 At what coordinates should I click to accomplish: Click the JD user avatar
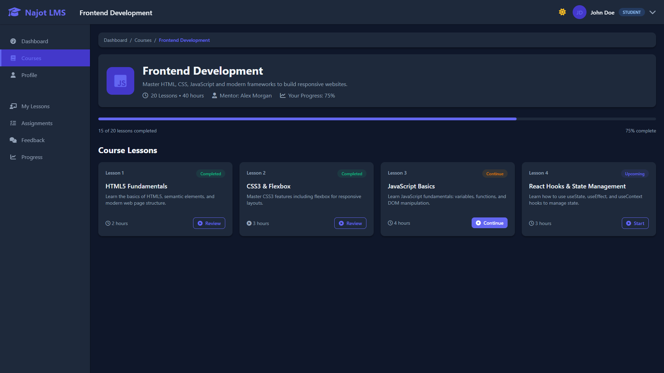[579, 12]
